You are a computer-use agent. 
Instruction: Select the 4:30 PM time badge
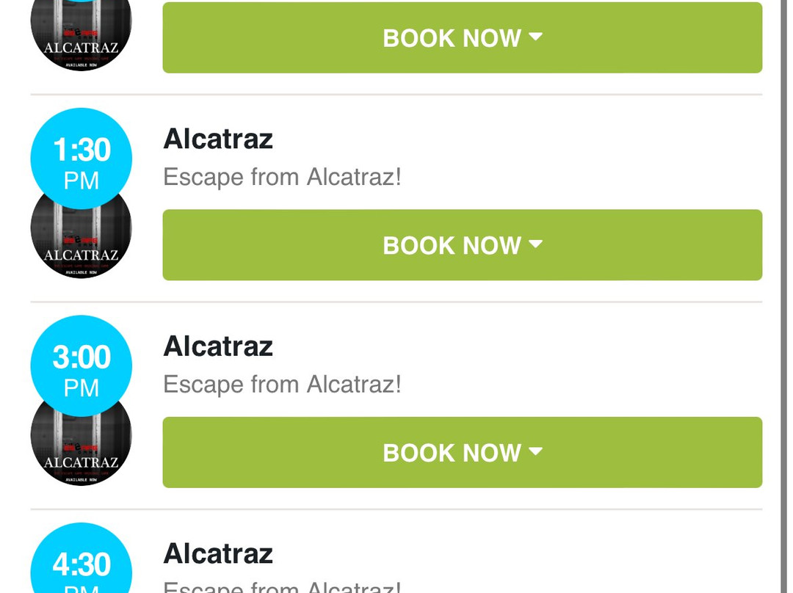pos(82,558)
